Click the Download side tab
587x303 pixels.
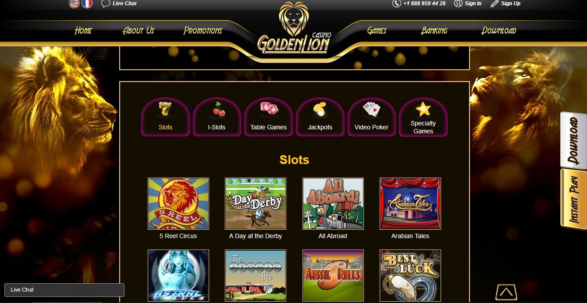573,140
